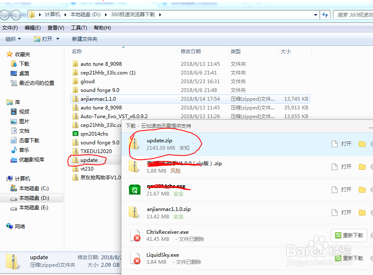Image resolution: width=373 pixels, height=275 pixels.
Task: Select 最近访问的位置 in the navigation pane
Action: tap(37, 83)
